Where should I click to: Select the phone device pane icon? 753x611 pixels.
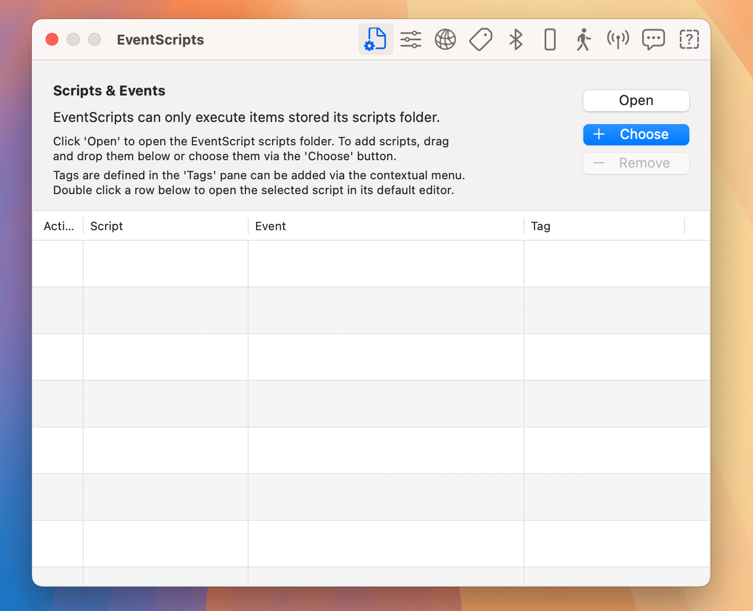[550, 39]
